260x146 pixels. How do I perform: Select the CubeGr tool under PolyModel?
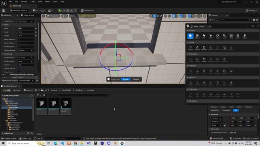click(204, 60)
